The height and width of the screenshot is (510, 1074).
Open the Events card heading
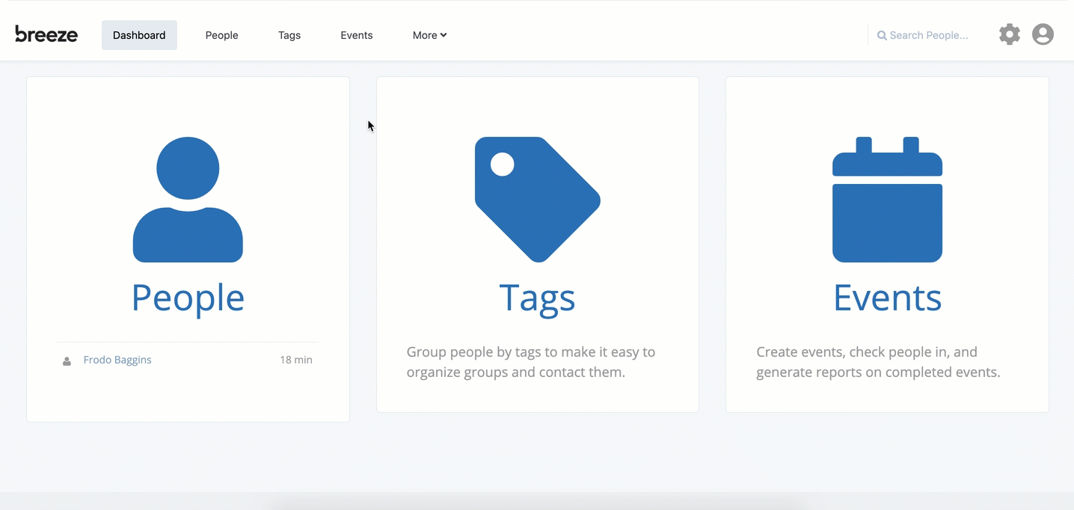887,298
